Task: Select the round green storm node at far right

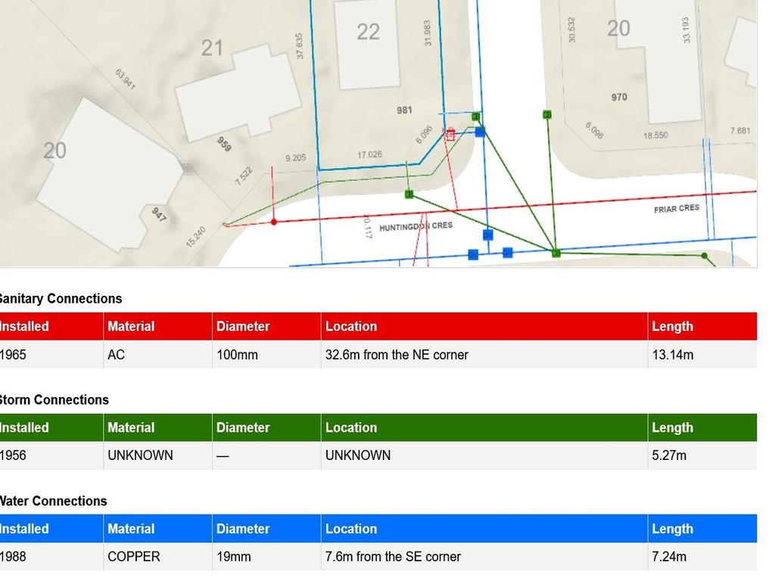Action: point(705,256)
